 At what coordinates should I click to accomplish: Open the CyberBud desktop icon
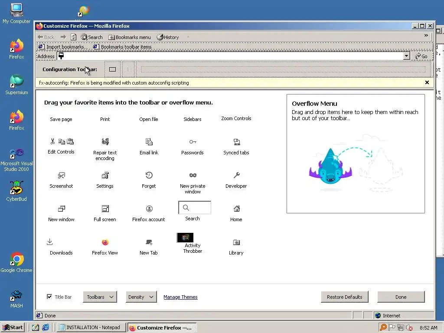coord(16,191)
